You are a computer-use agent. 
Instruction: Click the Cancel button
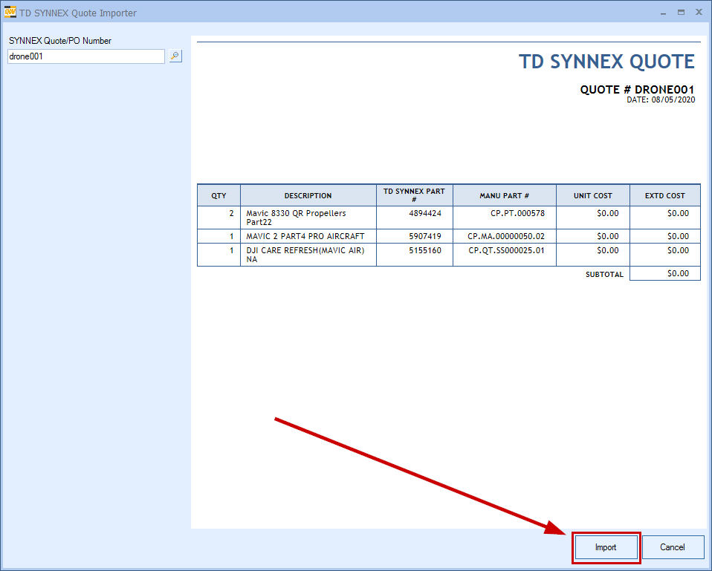[x=673, y=547]
